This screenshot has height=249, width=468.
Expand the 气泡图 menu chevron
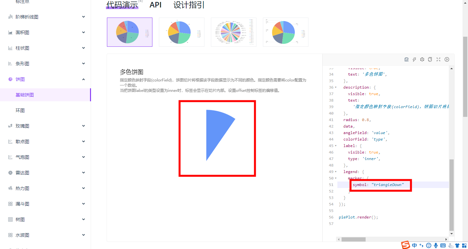[84, 157]
